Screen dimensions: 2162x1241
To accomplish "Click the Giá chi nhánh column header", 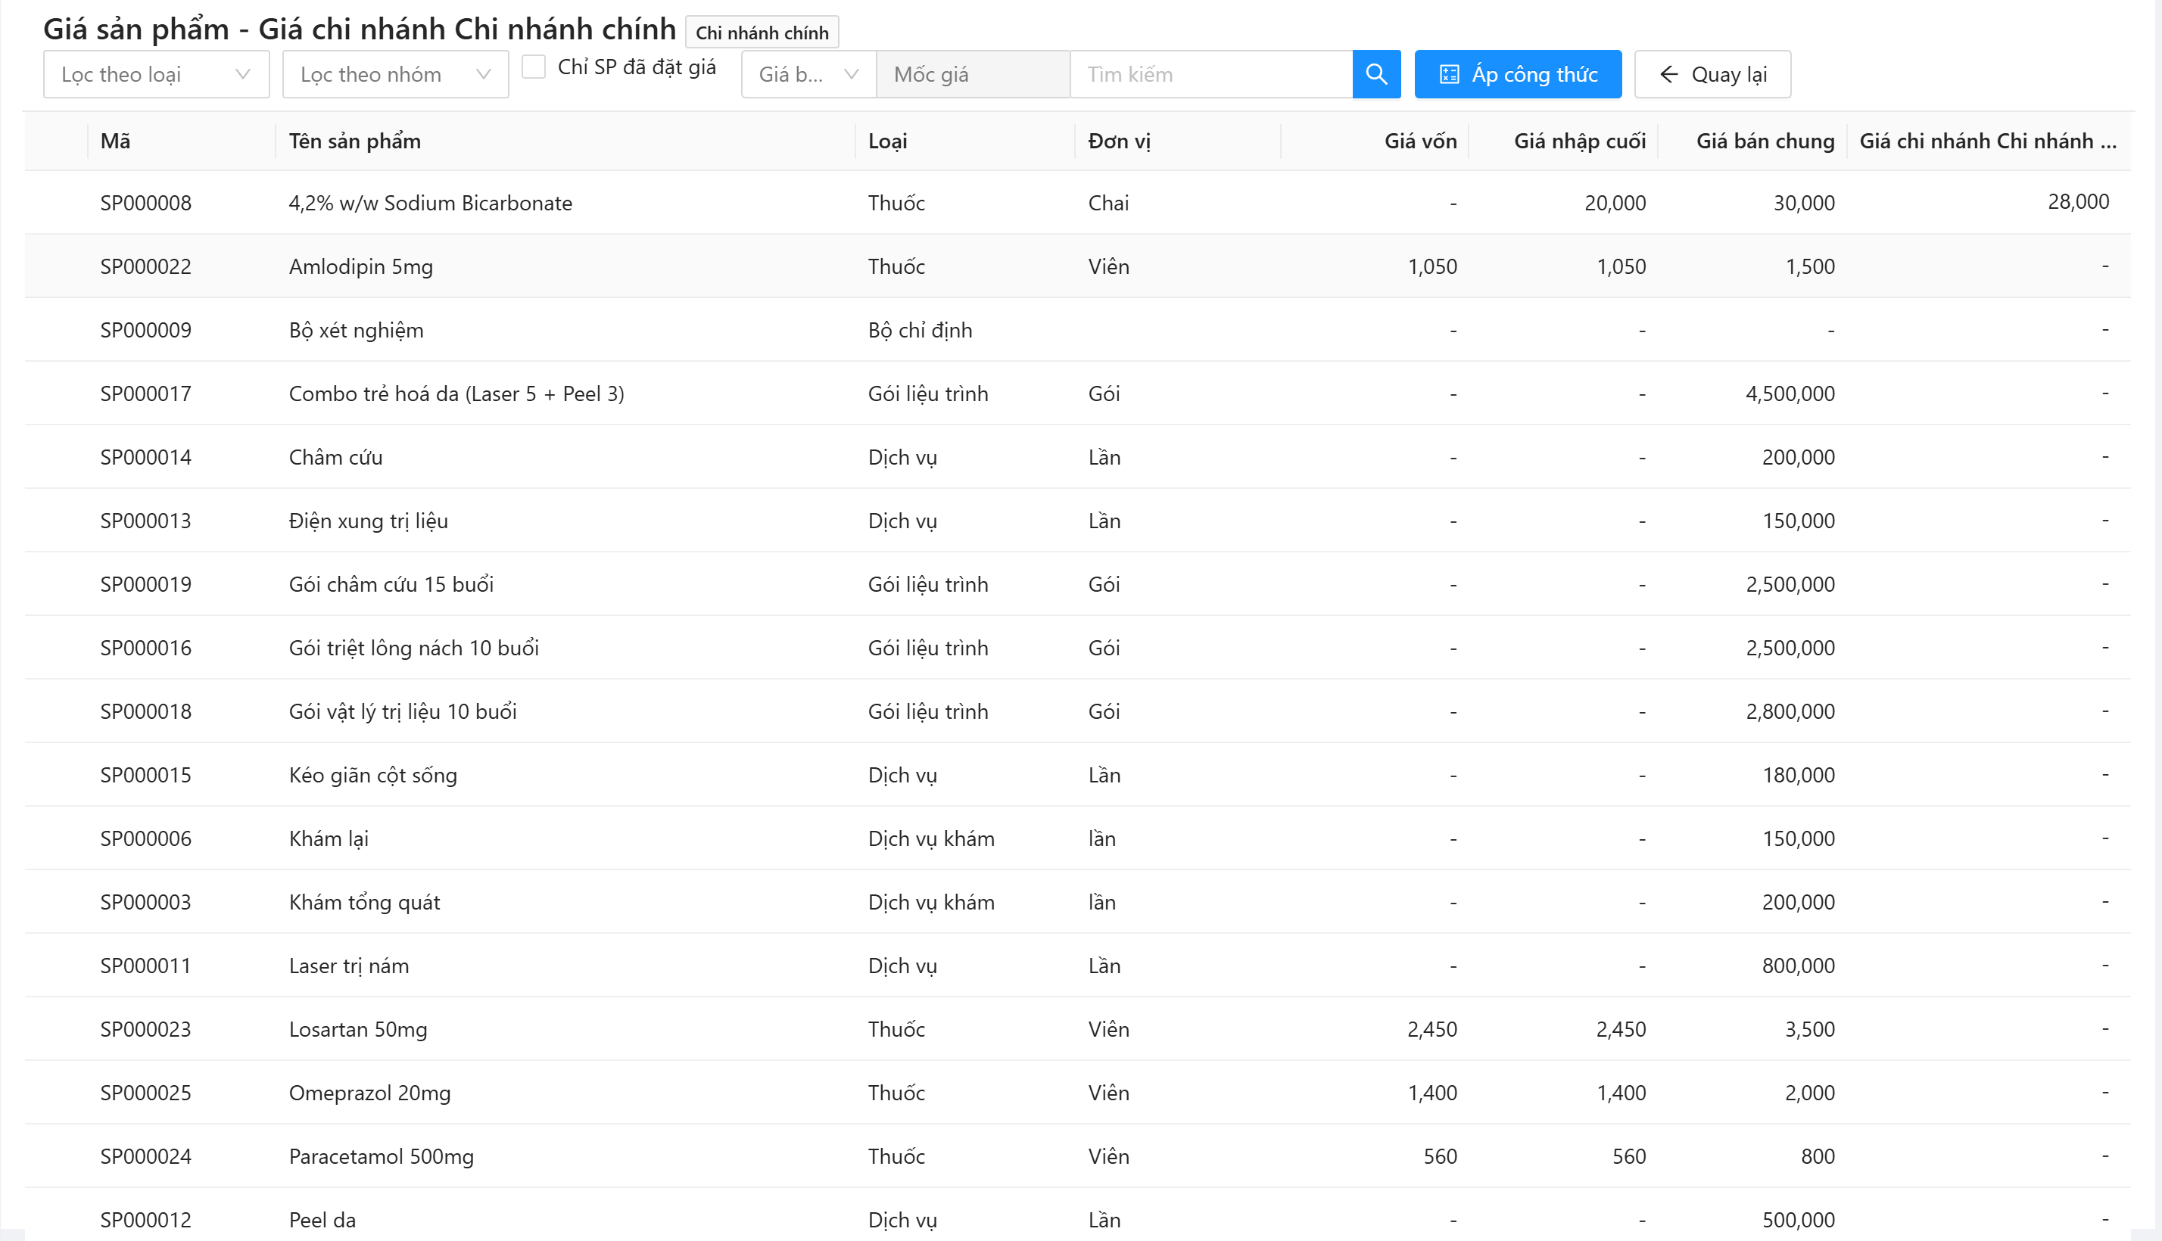I will point(1987,141).
